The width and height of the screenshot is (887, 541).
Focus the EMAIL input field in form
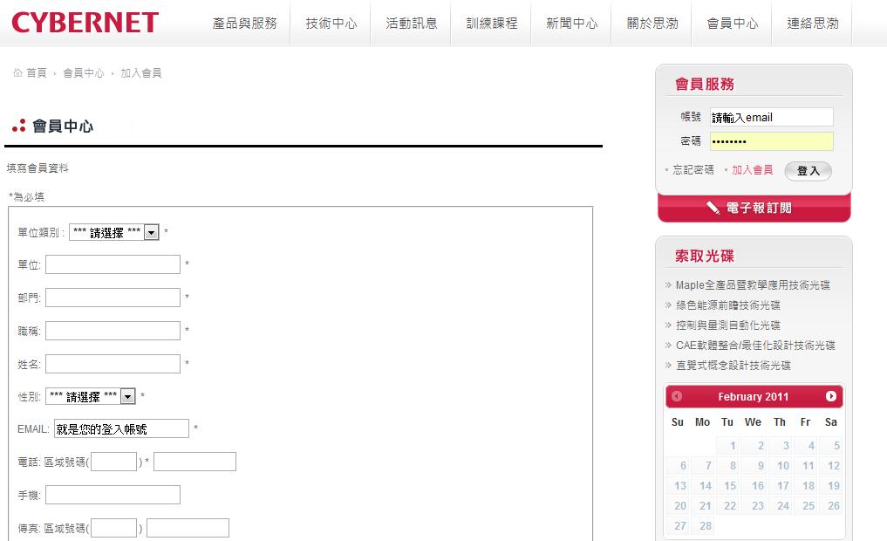point(121,428)
